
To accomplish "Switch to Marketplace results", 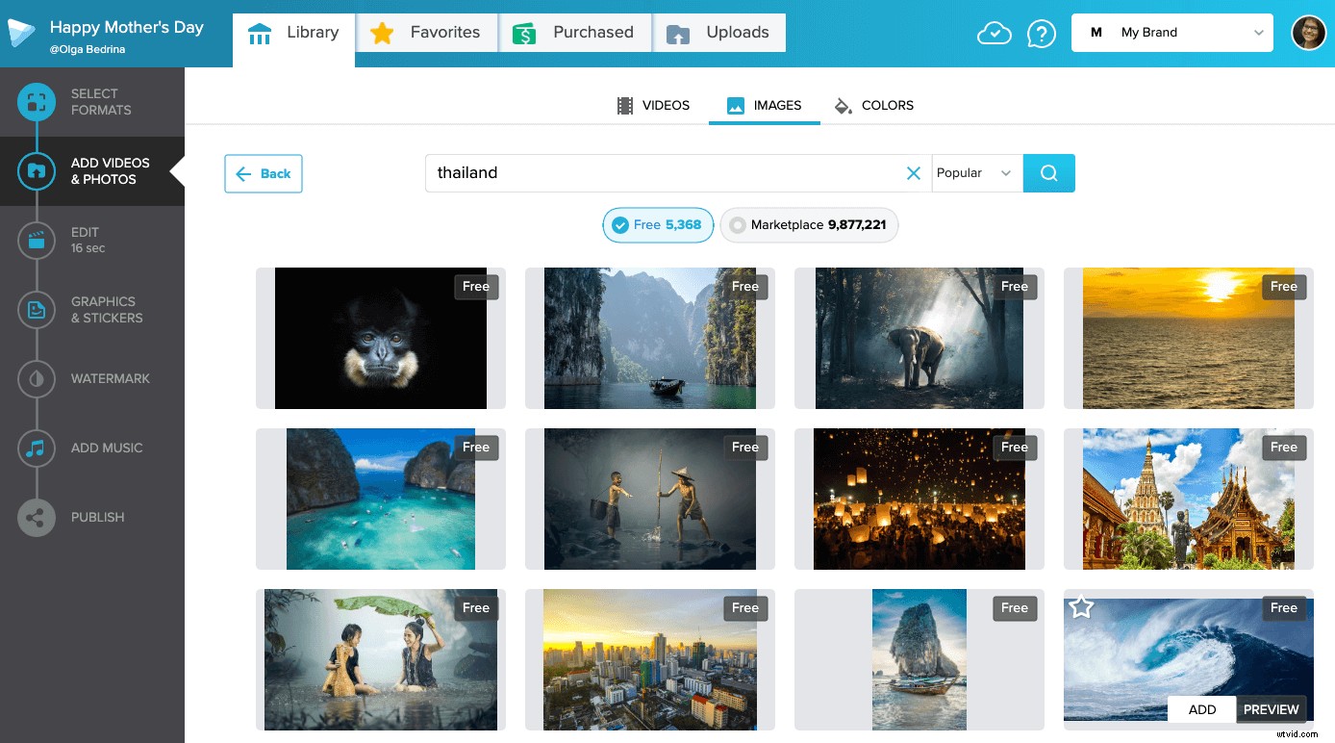I will 809,224.
